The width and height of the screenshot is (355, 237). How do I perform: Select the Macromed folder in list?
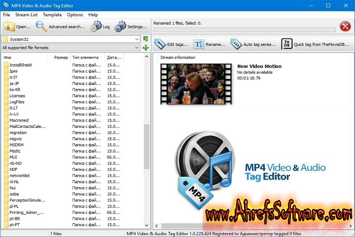pos(19,120)
